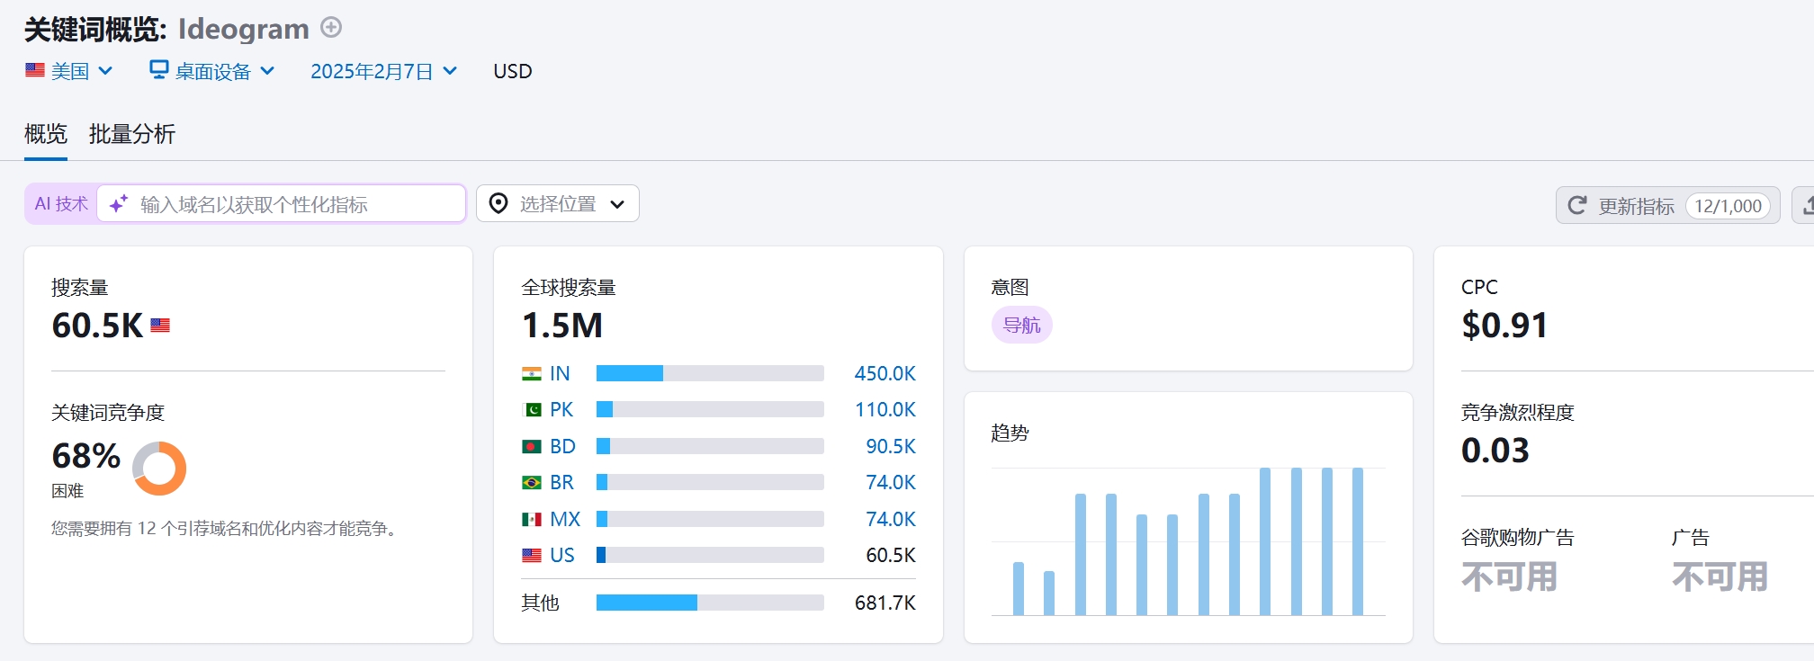The height and width of the screenshot is (661, 1814).
Task: Click the 68% keyword difficulty value
Action: coord(86,456)
